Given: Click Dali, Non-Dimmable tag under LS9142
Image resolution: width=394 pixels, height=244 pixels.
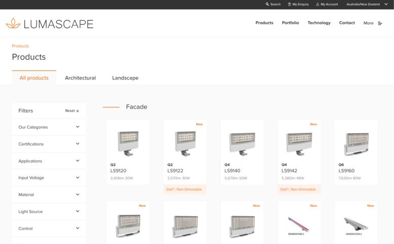Looking at the screenshot, I should [299, 189].
